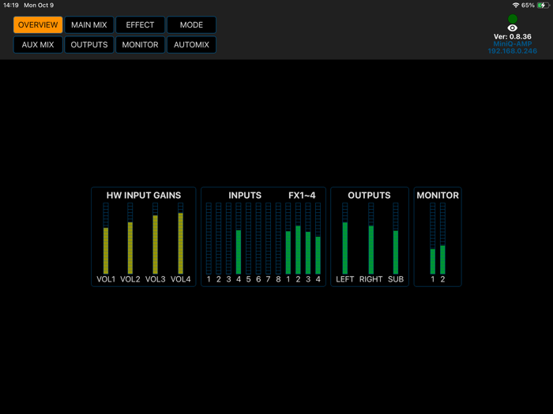The image size is (553, 414).
Task: Click the VOL4 gain meter
Action: pos(181,238)
